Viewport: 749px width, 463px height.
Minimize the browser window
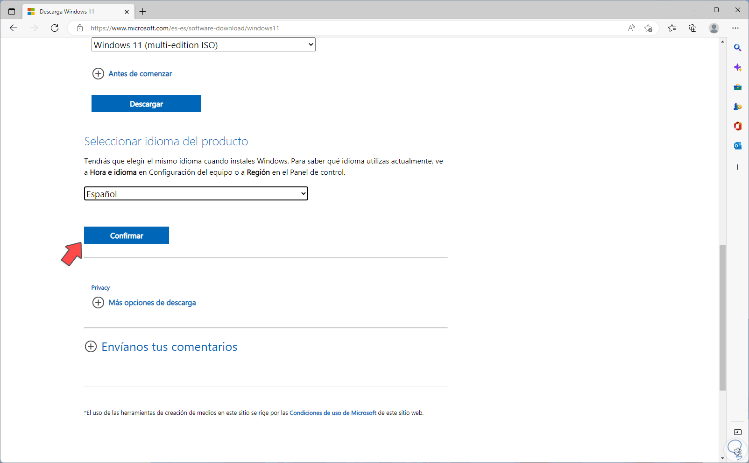695,10
